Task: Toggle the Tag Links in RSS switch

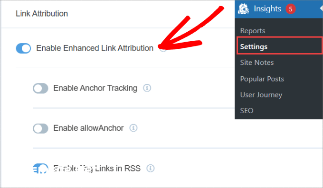Action: tap(40, 169)
